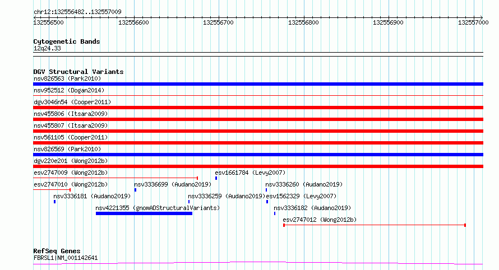Click the esv2747009 (Wong2012b) red line feature
The height and width of the screenshot is (270, 499).
pyautogui.click(x=115, y=178)
